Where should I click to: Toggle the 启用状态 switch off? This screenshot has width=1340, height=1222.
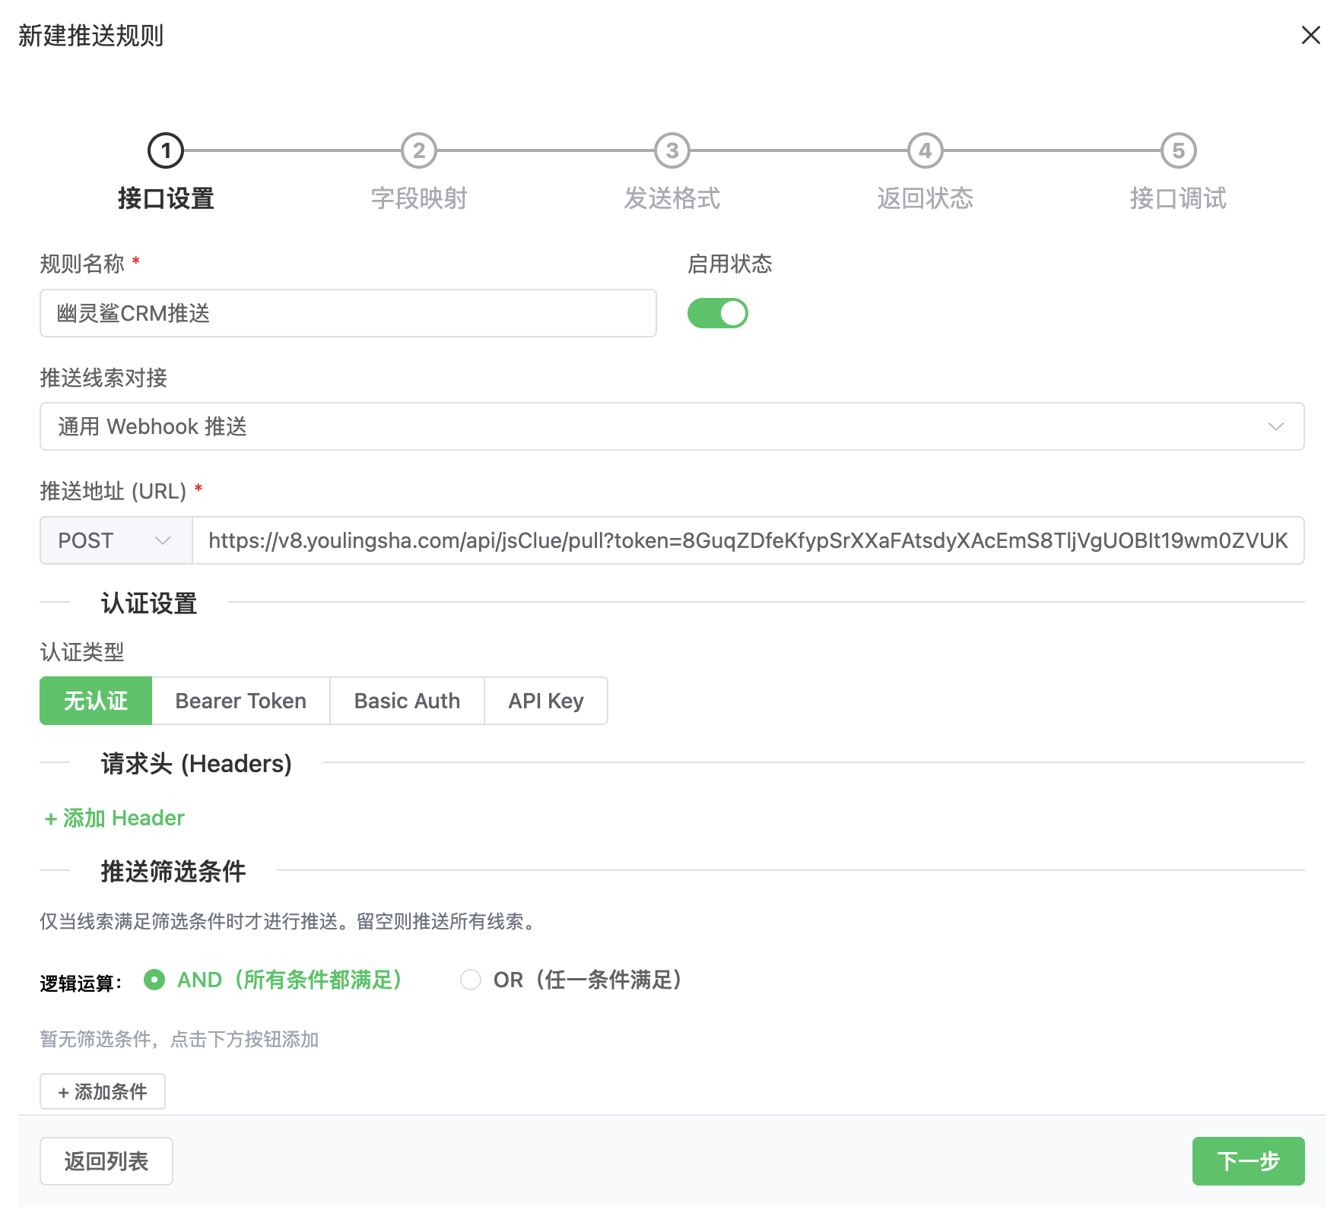point(717,313)
